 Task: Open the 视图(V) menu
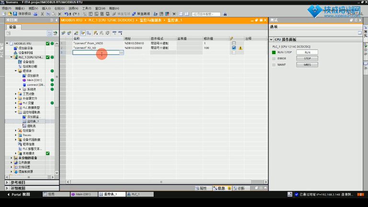[x=33, y=8]
